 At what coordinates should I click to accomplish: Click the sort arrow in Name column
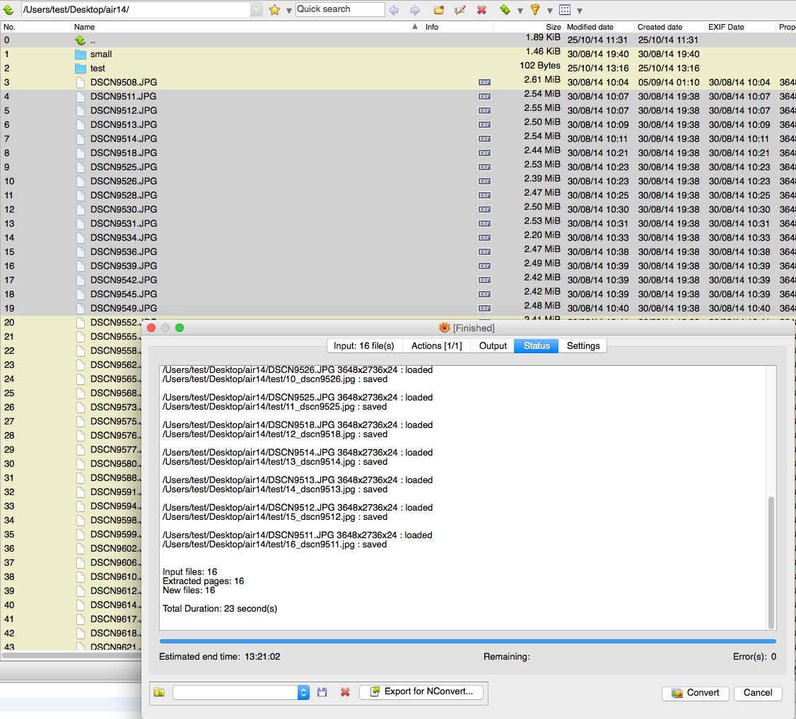[415, 26]
